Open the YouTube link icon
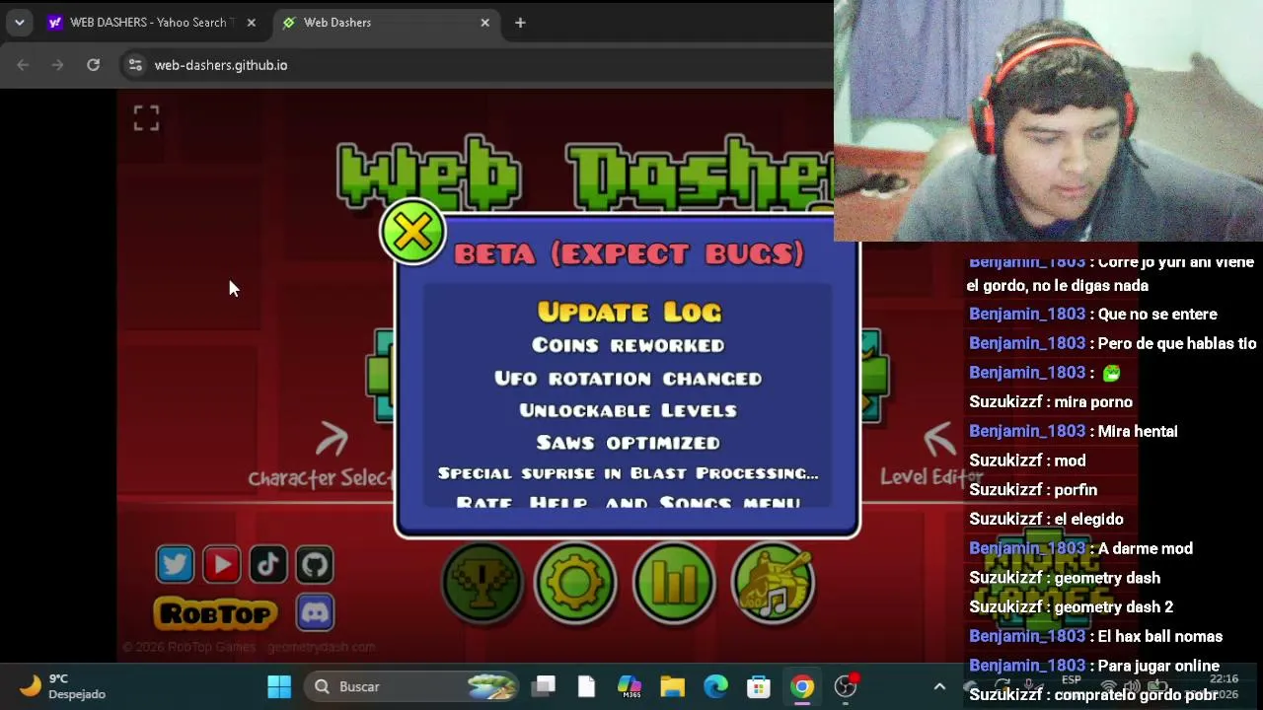 coord(221,564)
